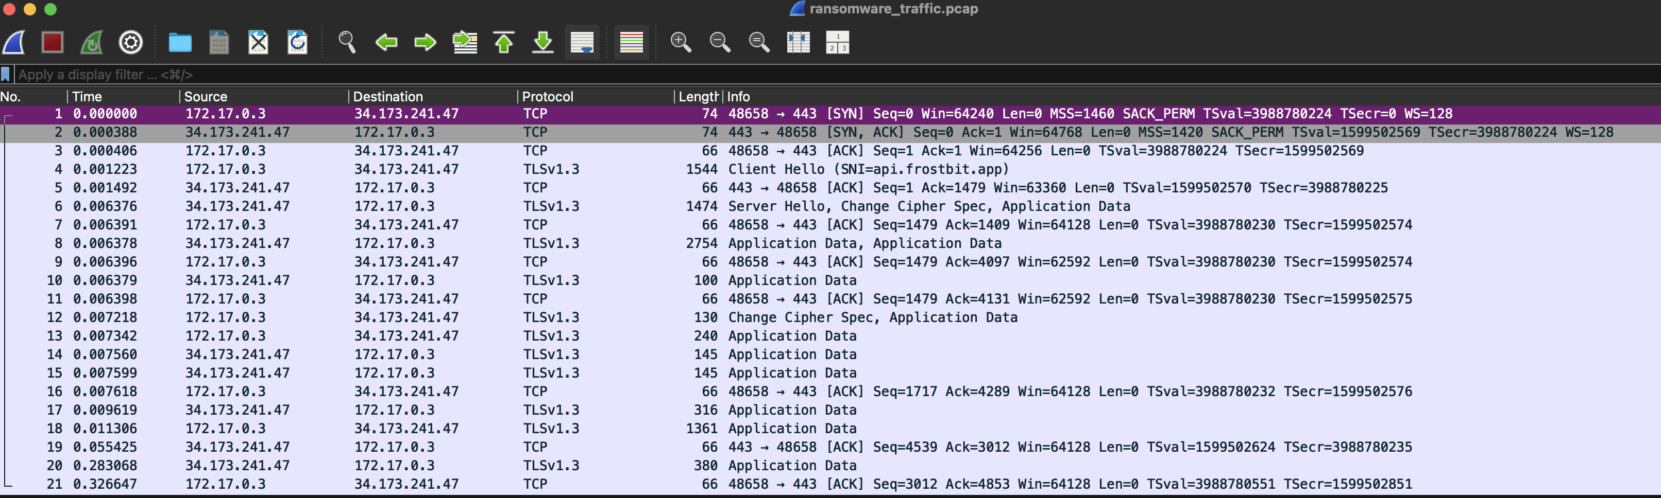Viewport: 1661px width, 498px height.
Task: Sort by the Time column header
Action: pyautogui.click(x=123, y=97)
